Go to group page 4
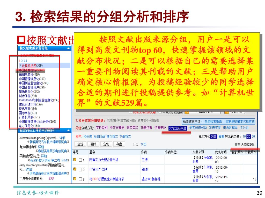The width and height of the screenshot is (265, 198). [x=26, y=61]
